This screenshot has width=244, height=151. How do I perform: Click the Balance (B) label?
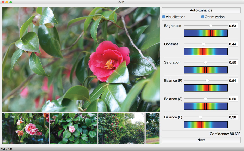point(173,117)
